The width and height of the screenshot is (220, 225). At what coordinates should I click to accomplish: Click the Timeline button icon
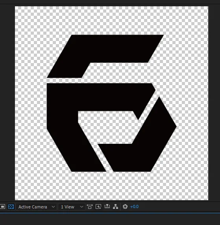(x=107, y=206)
